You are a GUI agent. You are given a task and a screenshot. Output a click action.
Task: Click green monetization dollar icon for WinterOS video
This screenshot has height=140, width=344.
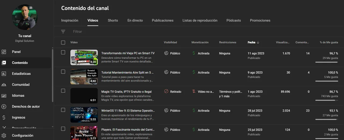[x=194, y=110]
